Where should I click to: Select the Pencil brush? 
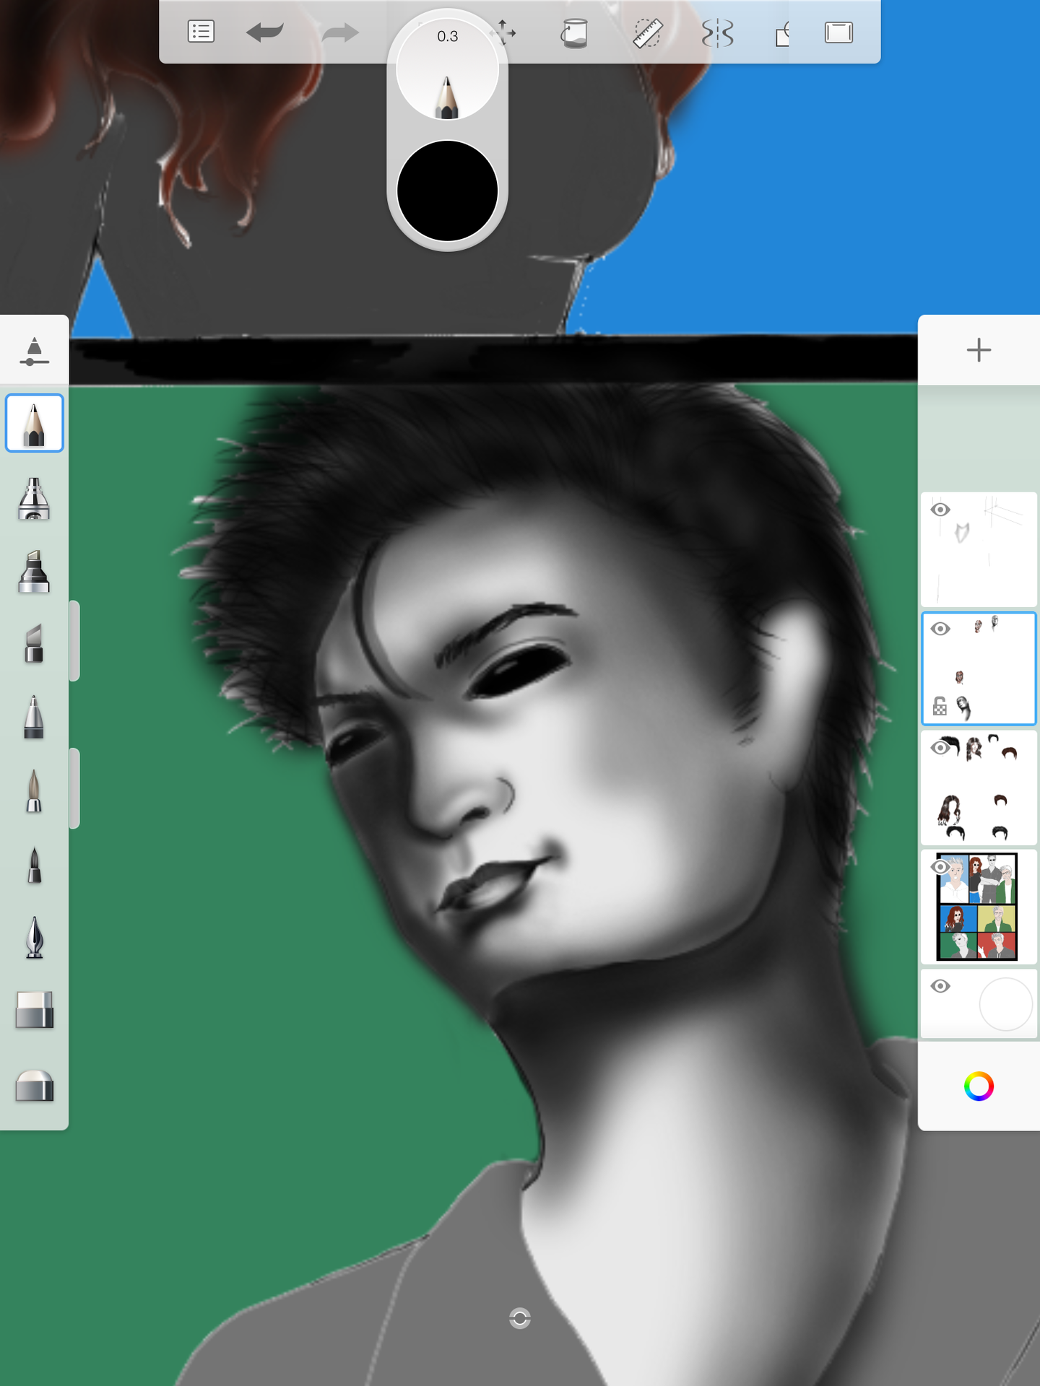(x=34, y=424)
